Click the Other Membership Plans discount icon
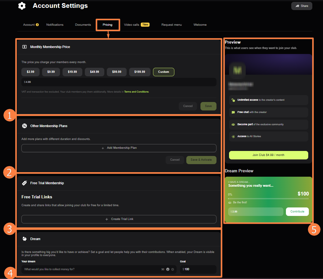 25,126
